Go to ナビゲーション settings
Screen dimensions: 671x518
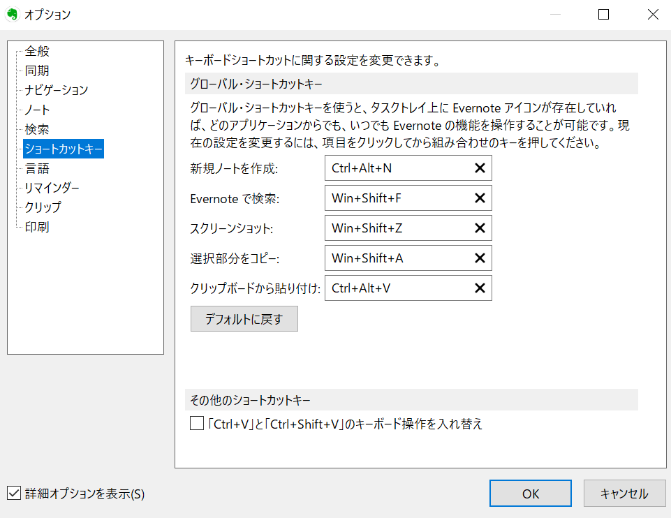[57, 90]
